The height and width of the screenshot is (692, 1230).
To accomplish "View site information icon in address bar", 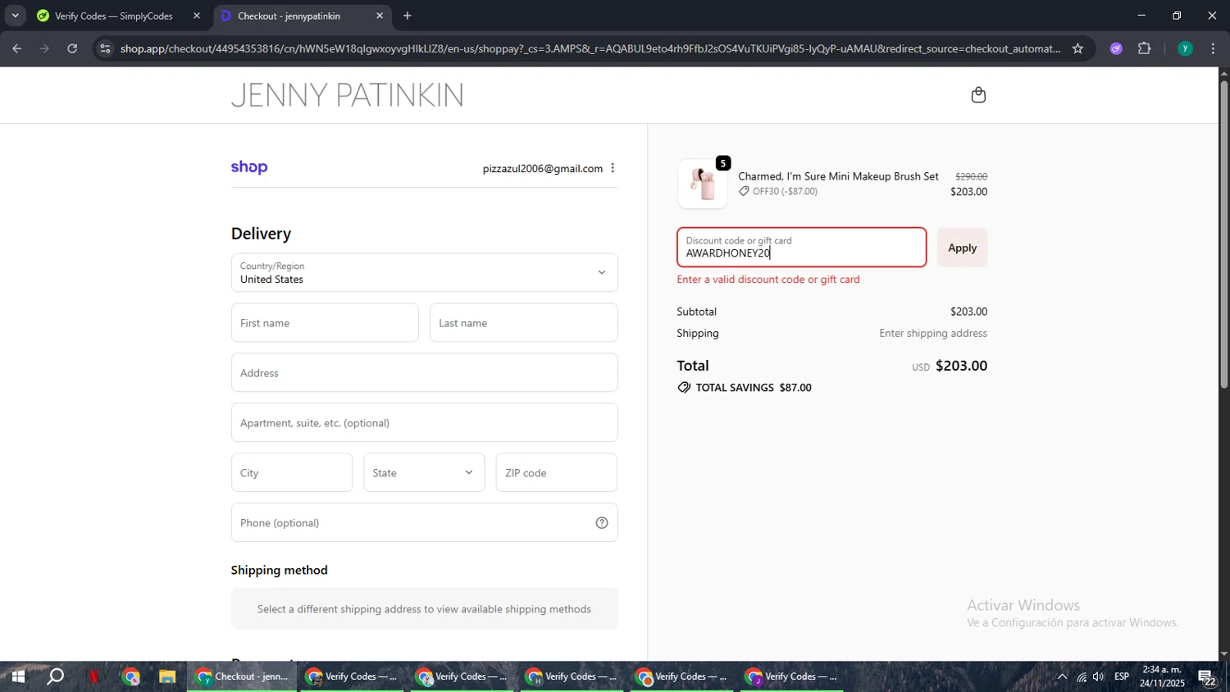I will click(x=104, y=48).
